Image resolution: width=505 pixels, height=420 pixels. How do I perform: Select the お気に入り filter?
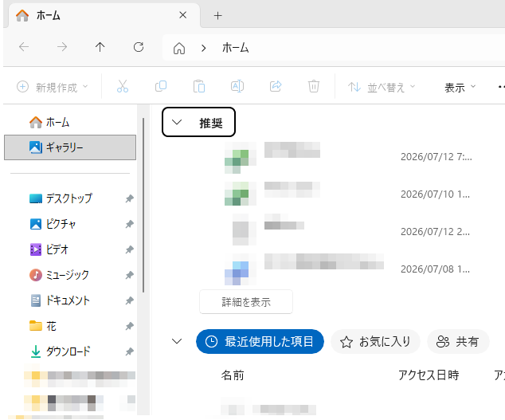tap(375, 342)
